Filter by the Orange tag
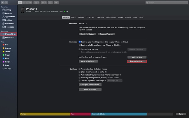Image resolution: width=189 pixels, height=118 pixels. coord(8,48)
